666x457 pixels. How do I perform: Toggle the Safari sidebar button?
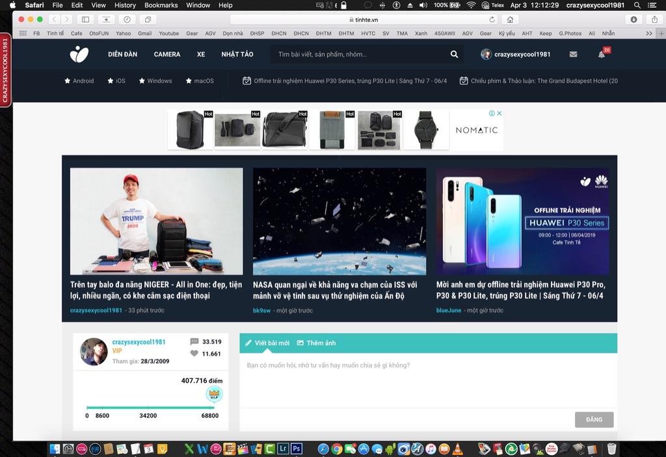[x=85, y=20]
